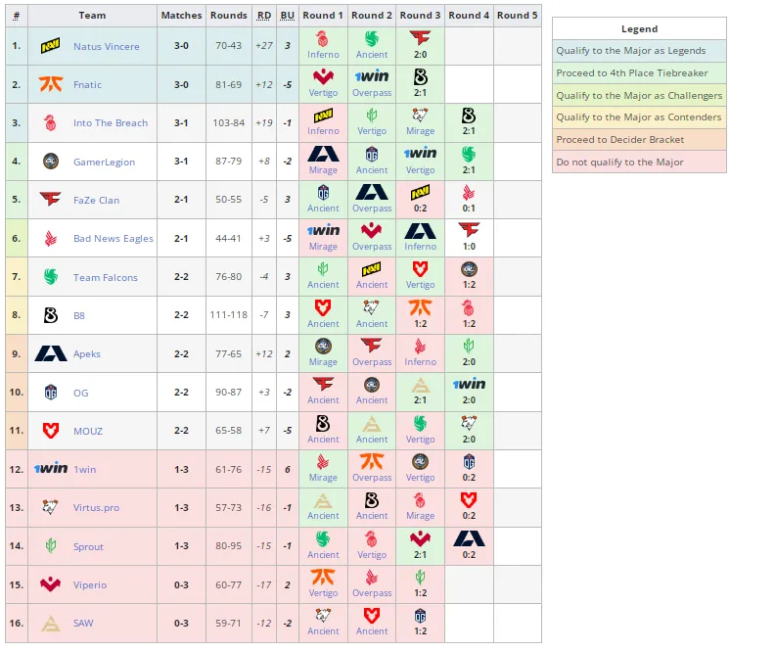Viewport: 776px width, 652px height.
Task: Click Fnatic opponent icon in B8 Round 3
Action: [420, 307]
